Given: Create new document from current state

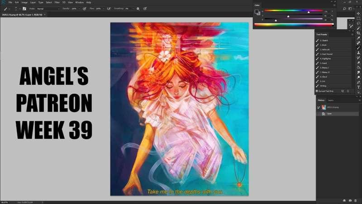Looking at the screenshot, I should point(344,200).
